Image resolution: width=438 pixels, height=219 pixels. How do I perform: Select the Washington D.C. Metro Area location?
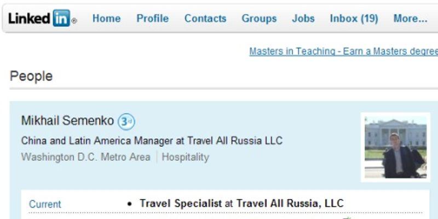tap(86, 157)
